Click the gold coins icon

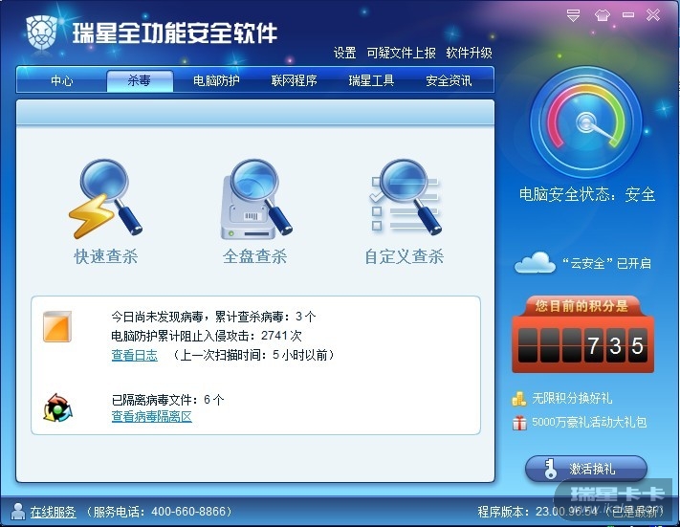(x=519, y=399)
